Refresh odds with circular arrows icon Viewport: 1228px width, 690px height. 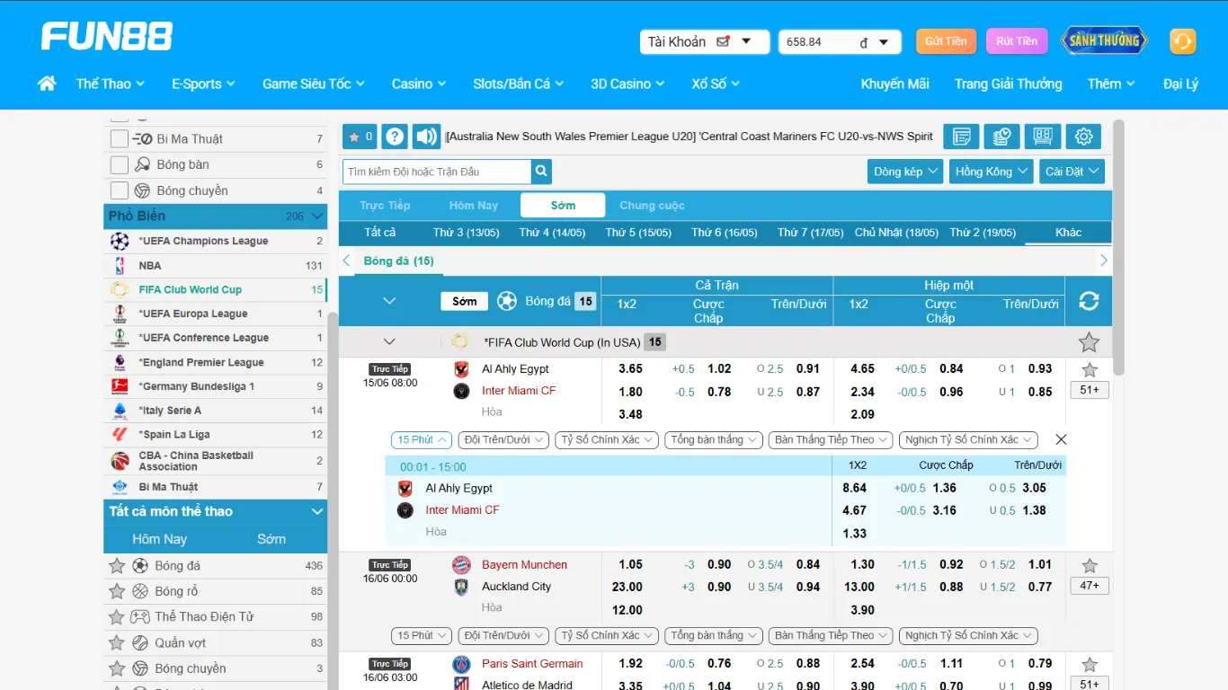tap(1089, 301)
